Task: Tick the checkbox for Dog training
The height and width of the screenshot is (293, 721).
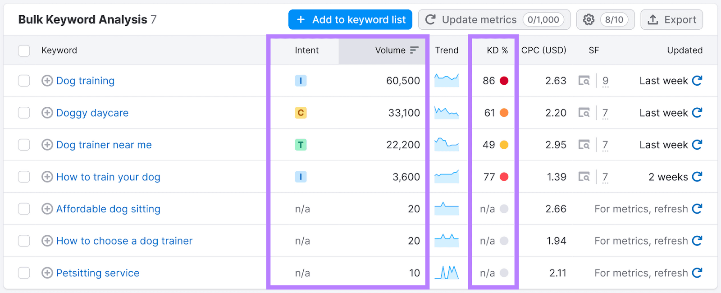Action: 24,81
